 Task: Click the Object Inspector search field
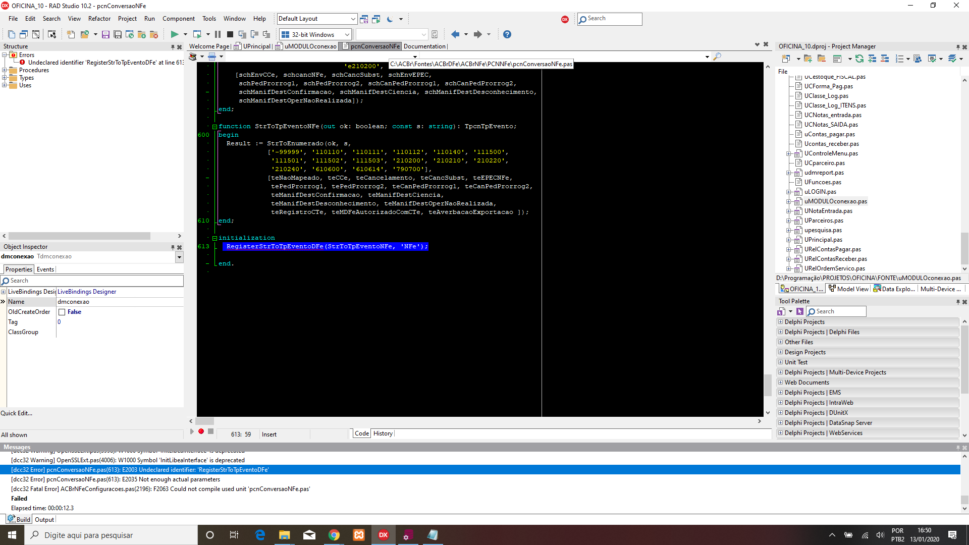pos(92,281)
